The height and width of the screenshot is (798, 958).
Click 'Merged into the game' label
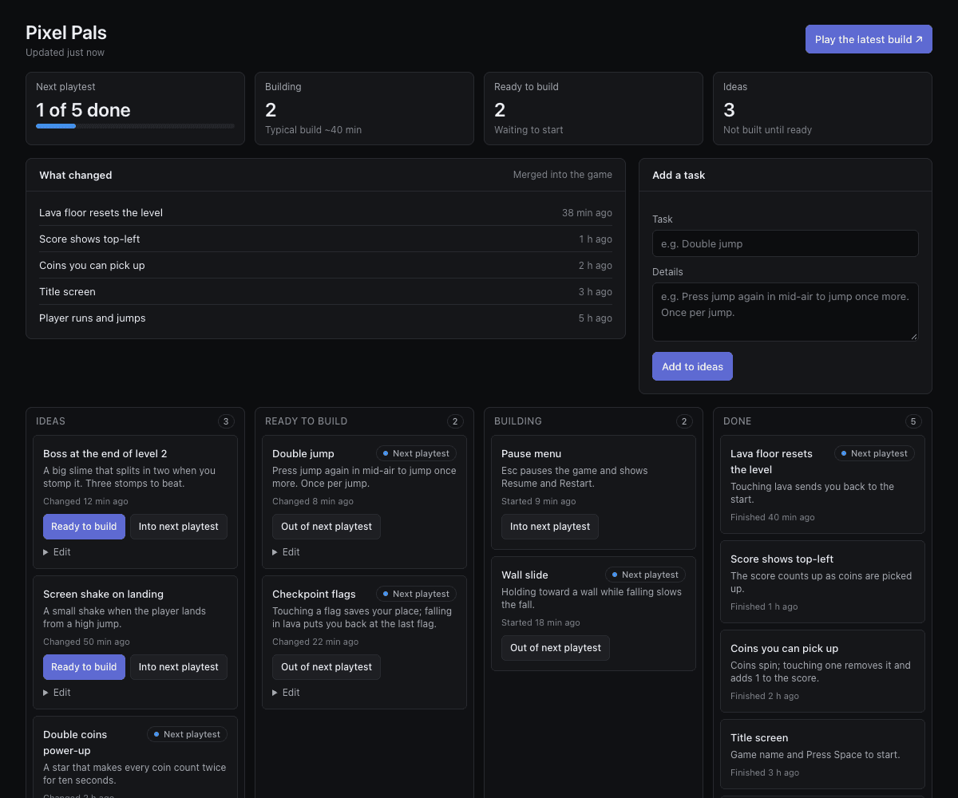point(563,175)
